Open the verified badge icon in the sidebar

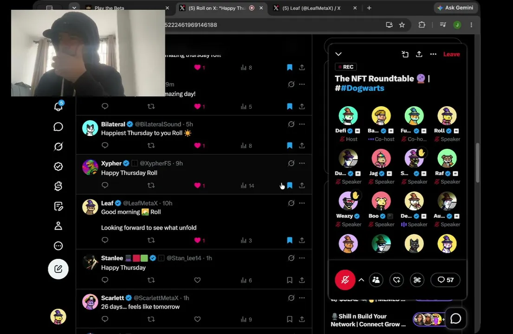pos(58,167)
